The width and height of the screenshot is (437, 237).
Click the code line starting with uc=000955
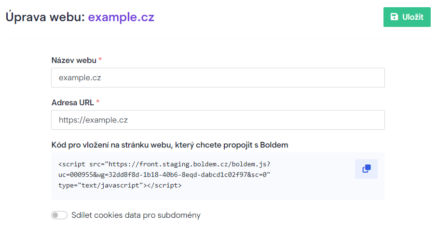point(164,175)
